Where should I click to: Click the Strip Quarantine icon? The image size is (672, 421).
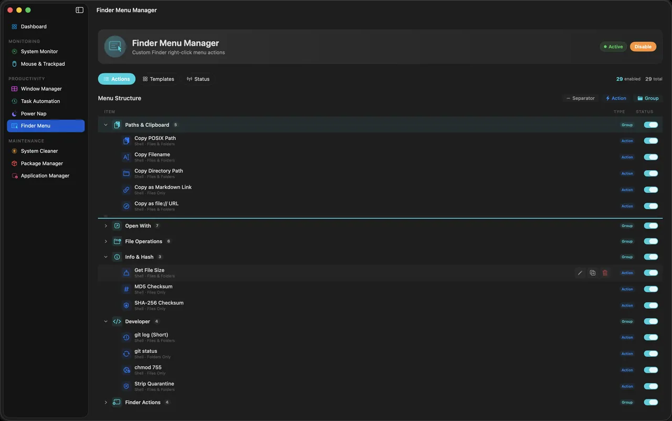click(126, 386)
